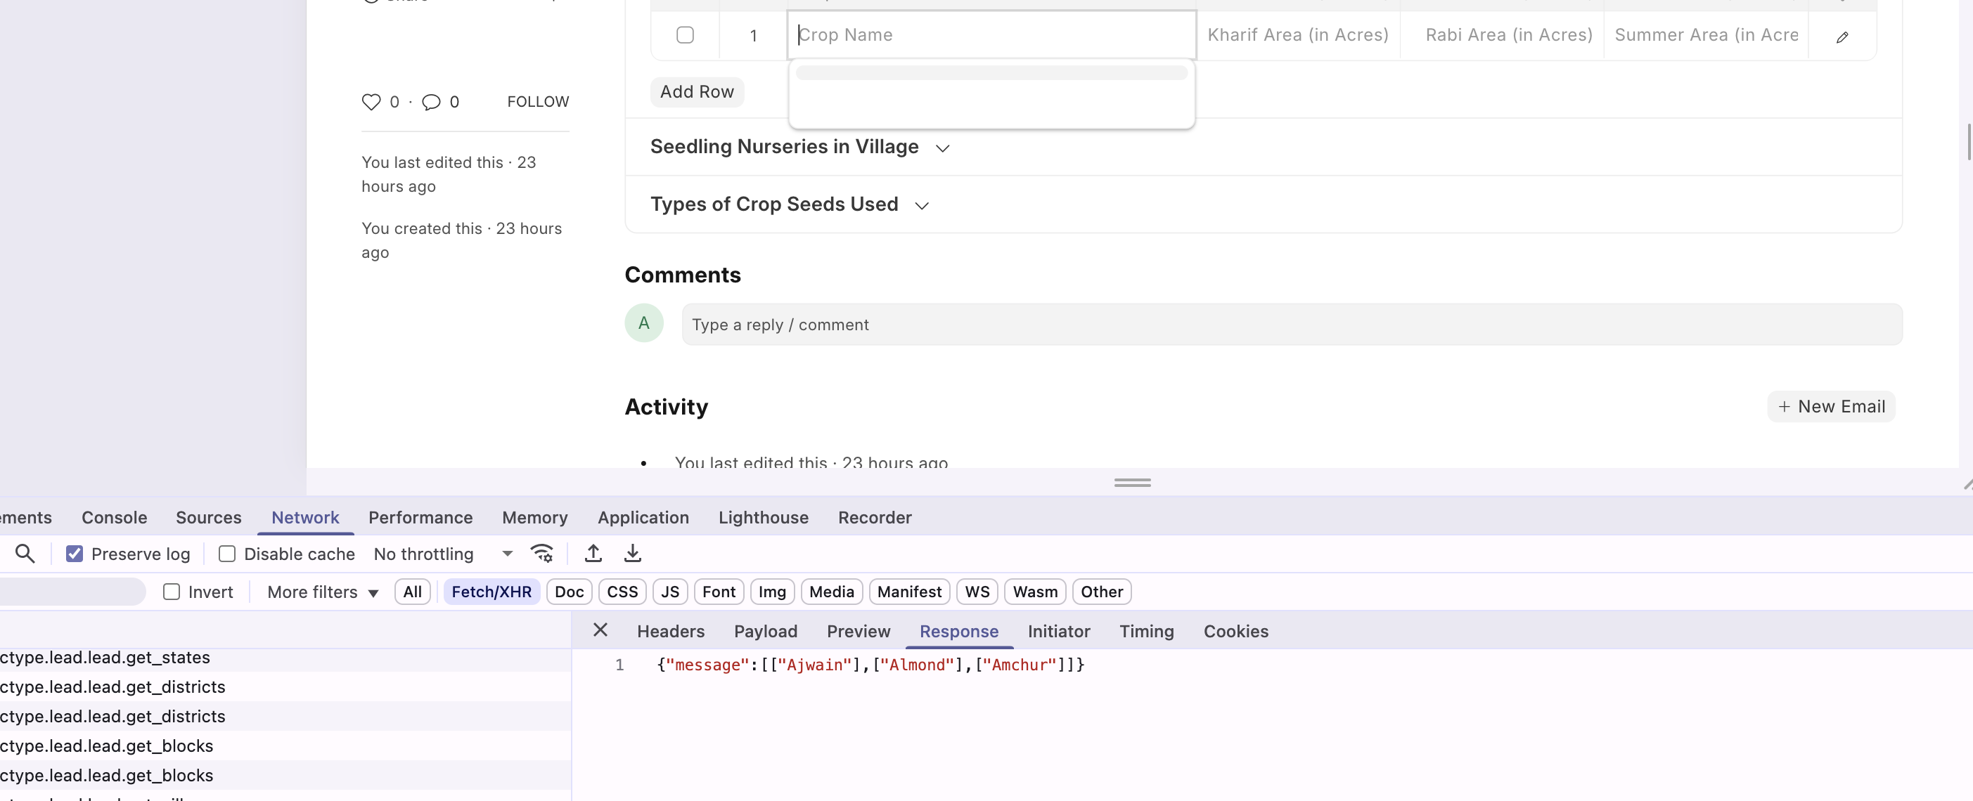
Task: Select the WS filter chip
Action: 977,592
